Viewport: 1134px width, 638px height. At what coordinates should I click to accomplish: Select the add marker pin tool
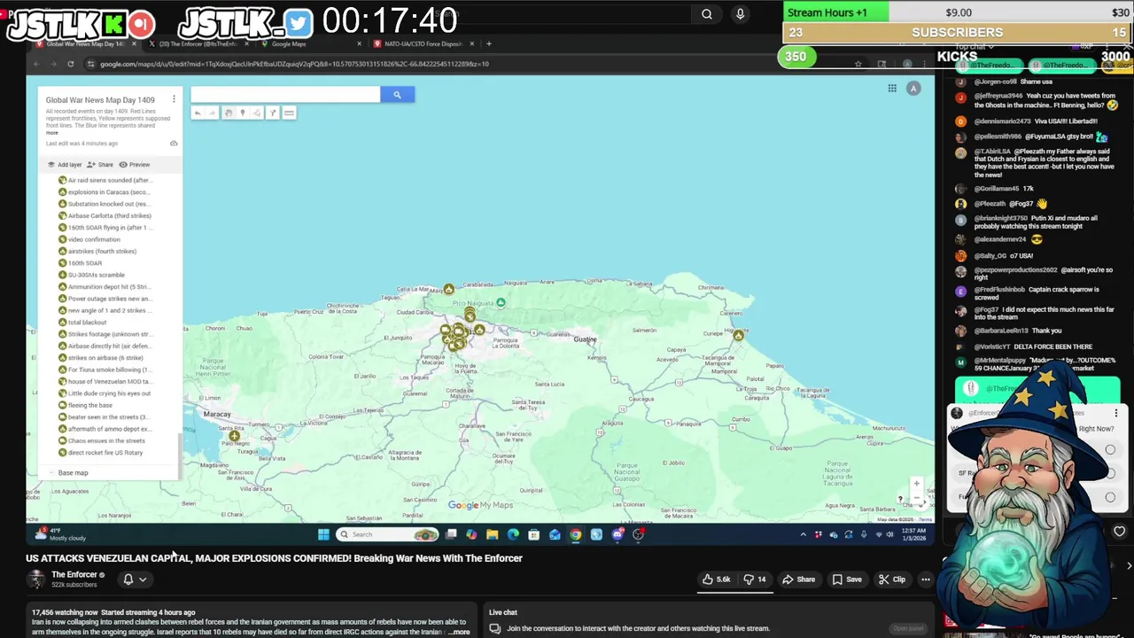[x=243, y=113]
